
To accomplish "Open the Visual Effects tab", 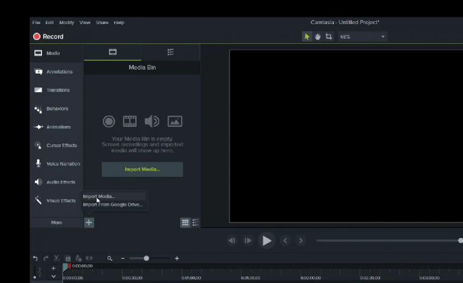I will click(x=57, y=200).
